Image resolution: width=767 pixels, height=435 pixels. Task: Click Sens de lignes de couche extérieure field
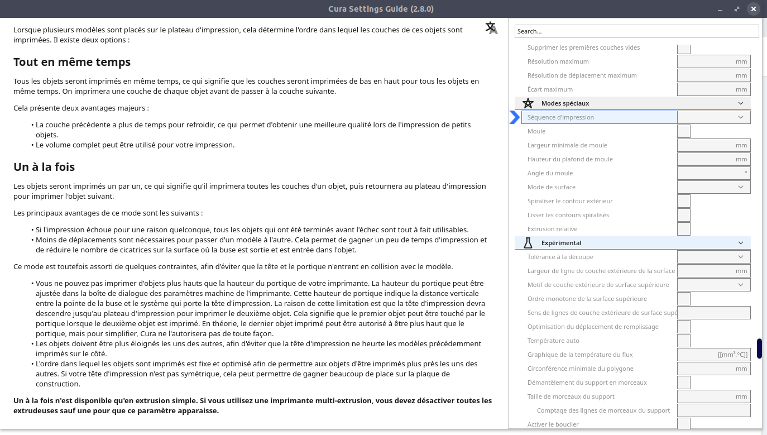[x=714, y=313]
